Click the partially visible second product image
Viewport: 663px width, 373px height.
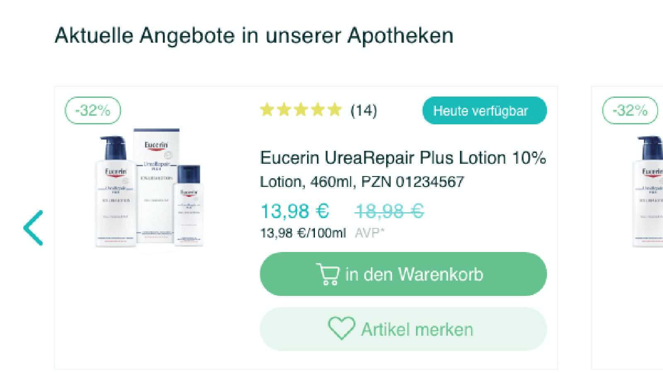pos(647,191)
